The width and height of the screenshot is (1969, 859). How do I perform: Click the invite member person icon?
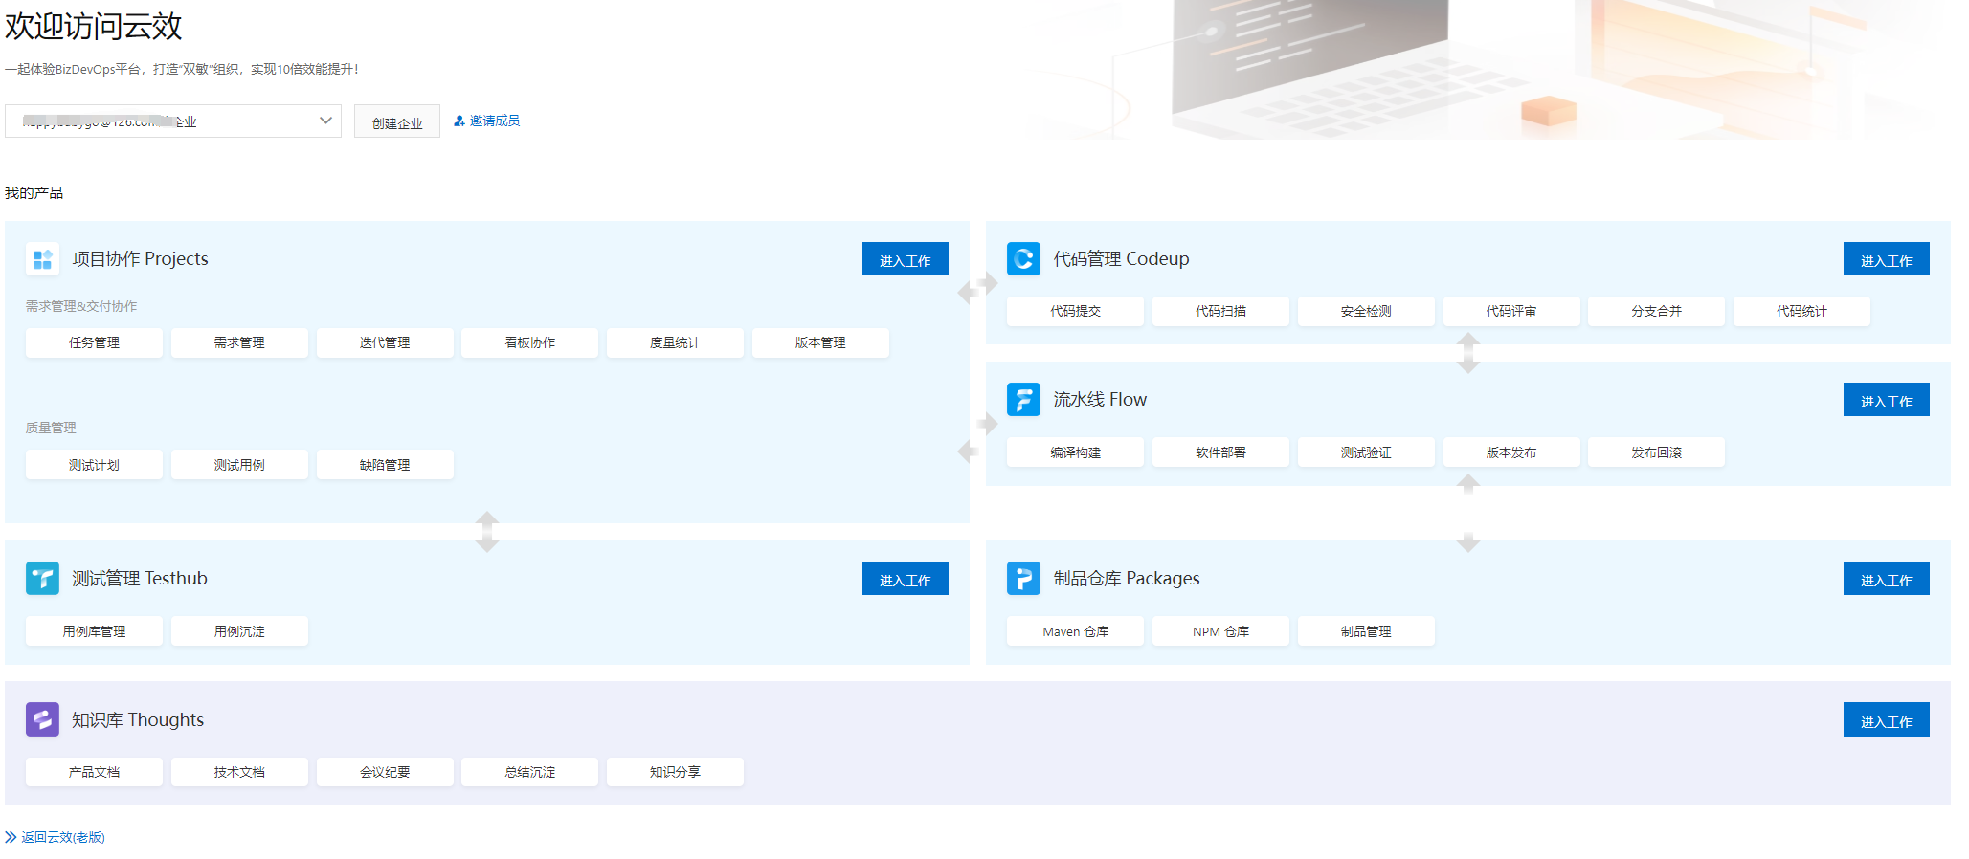point(459,121)
